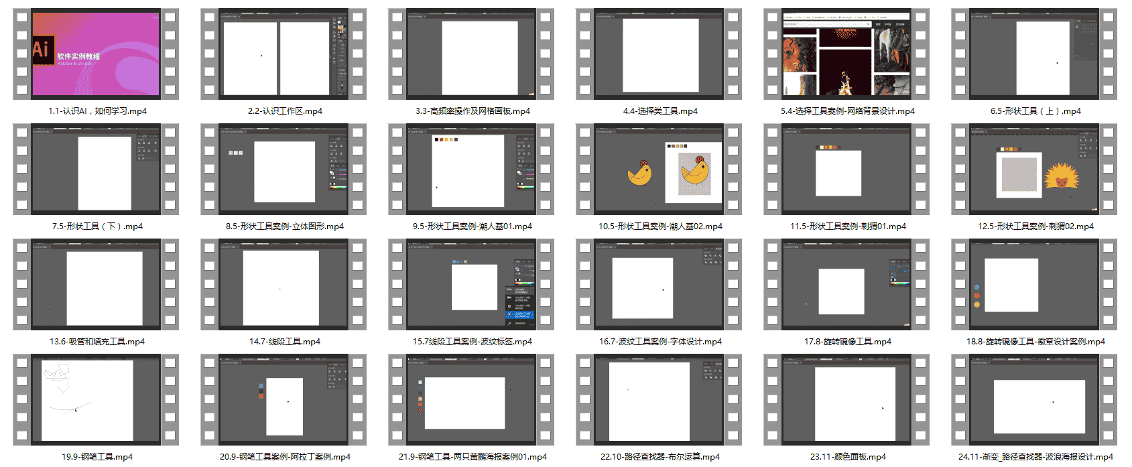Viewport: 1132px width, 467px height.
Task: Select the 4.4-选择类工具 video thumbnail
Action: (x=659, y=54)
